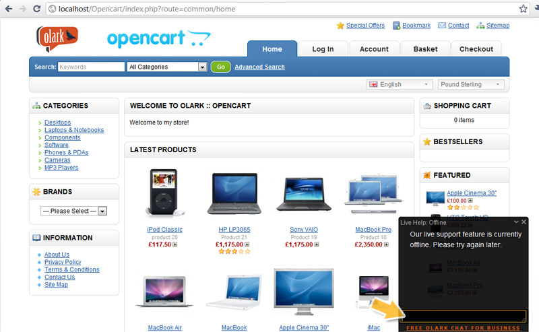Expand the Pound Sterling currency dropdown

[471, 84]
